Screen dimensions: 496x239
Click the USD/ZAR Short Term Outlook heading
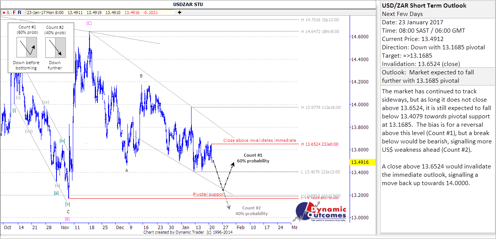(424, 6)
